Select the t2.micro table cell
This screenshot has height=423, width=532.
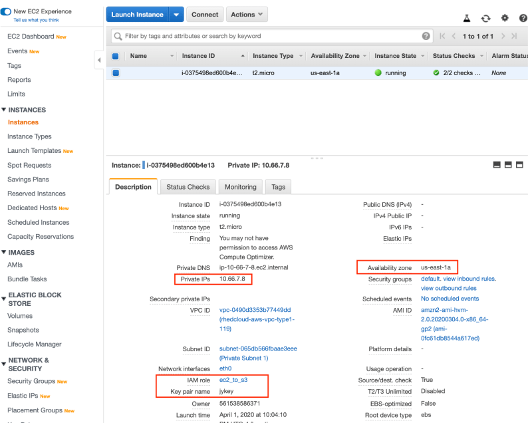263,73
